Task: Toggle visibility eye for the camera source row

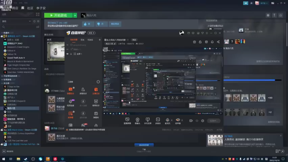Action: (67, 49)
